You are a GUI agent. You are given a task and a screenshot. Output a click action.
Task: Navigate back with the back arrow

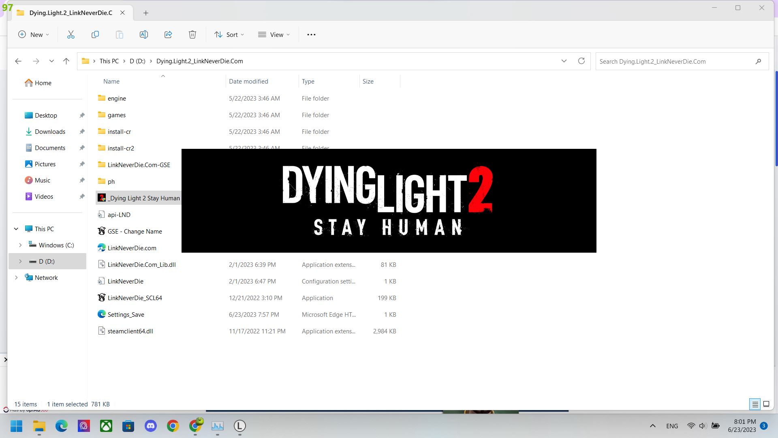[x=18, y=61]
